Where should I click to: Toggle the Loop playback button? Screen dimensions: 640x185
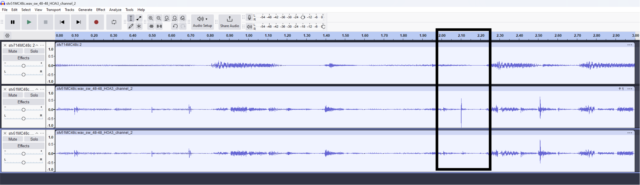coord(114,22)
